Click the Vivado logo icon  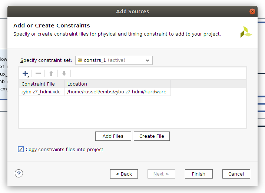click(x=246, y=32)
